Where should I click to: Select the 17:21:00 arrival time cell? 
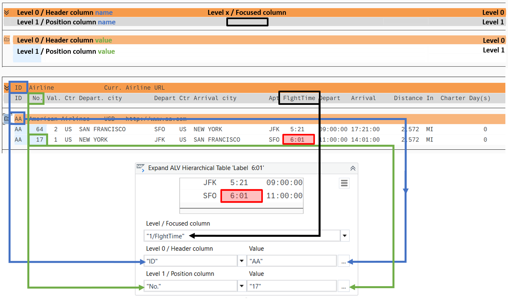coord(365,129)
